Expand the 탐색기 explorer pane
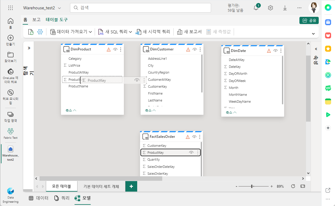The height and width of the screenshot is (206, 335). coord(29,48)
